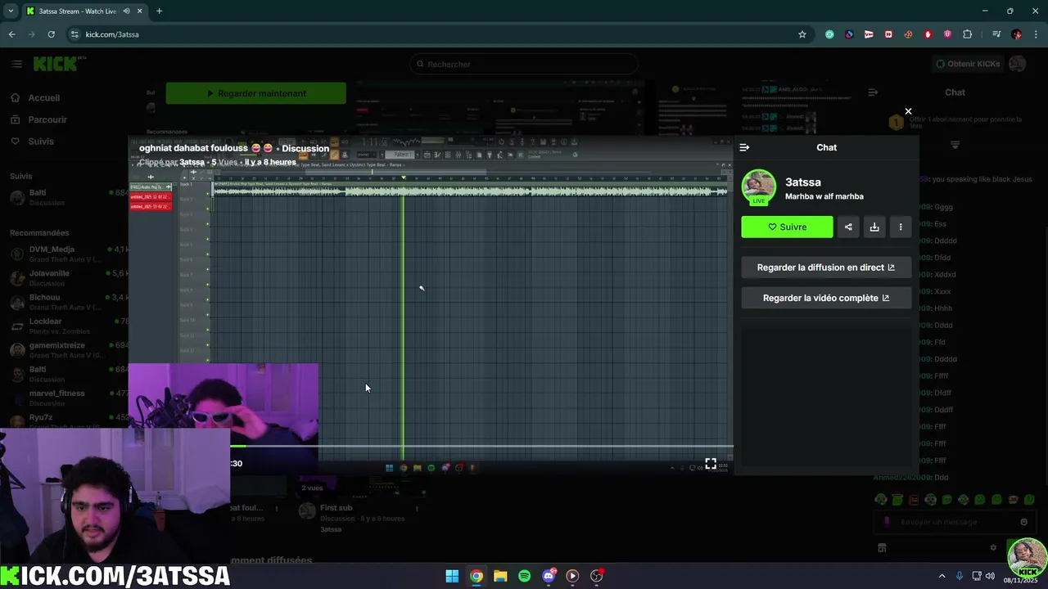Click the Obtenir KICKs button
The height and width of the screenshot is (589, 1048).
tap(968, 64)
